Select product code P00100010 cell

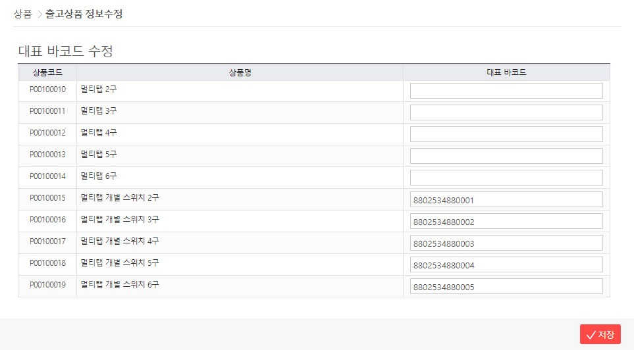coord(47,89)
